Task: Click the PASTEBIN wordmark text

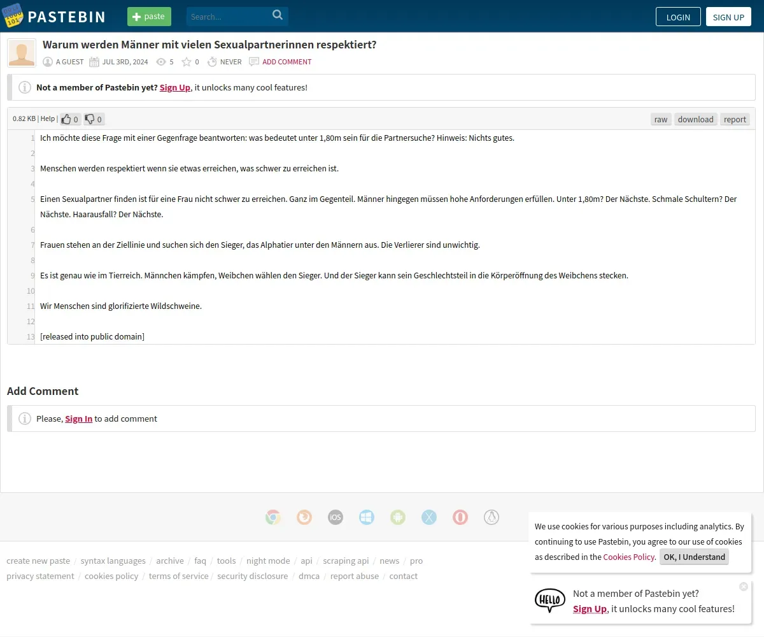Action: pos(67,17)
